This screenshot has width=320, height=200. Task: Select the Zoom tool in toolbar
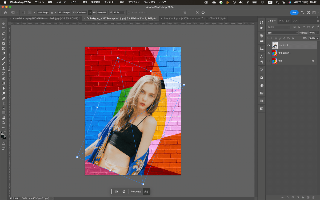coord(4,123)
